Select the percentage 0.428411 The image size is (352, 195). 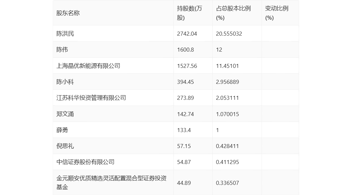click(228, 146)
